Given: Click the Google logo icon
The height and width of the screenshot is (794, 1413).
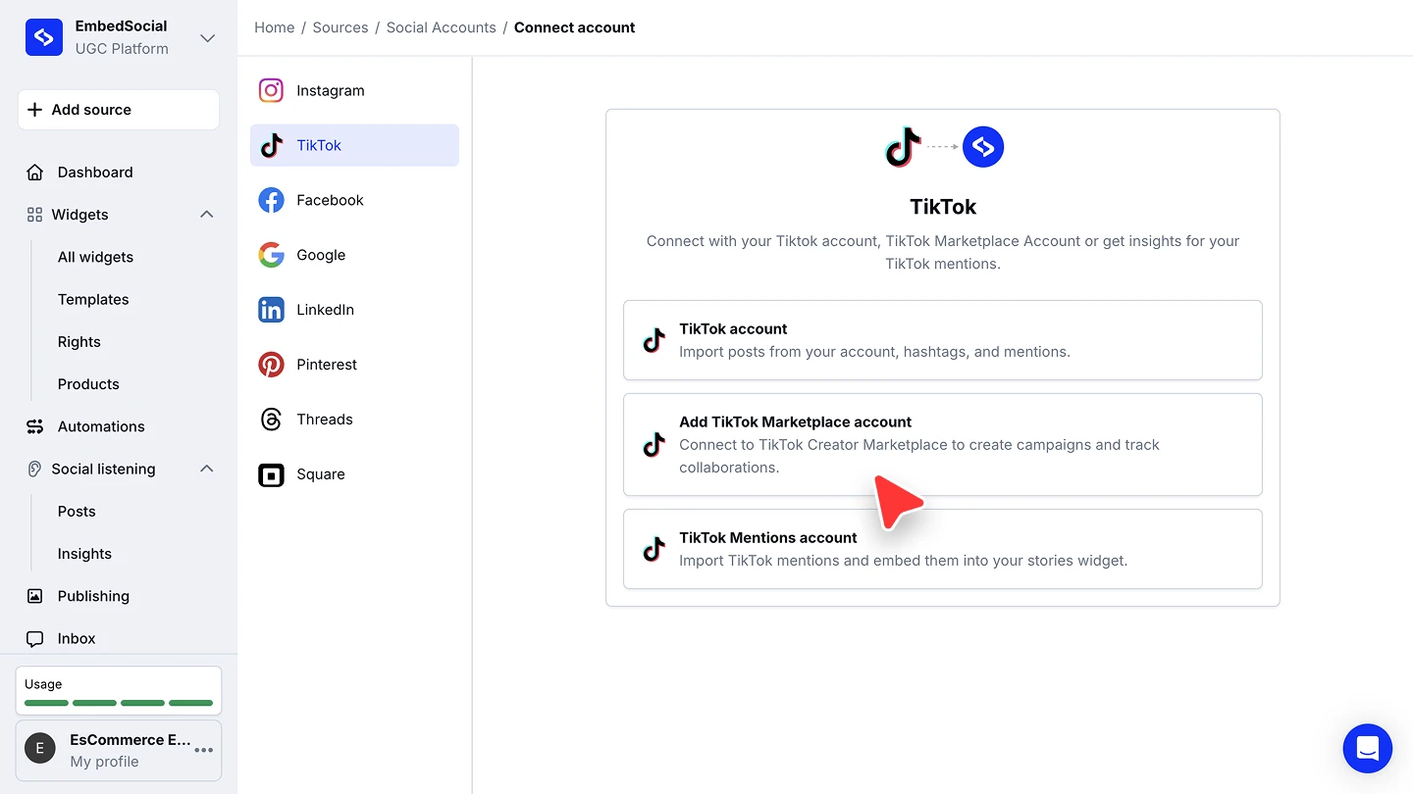Looking at the screenshot, I should 271,255.
